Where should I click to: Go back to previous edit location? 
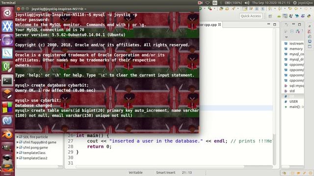pyautogui.click(x=290, y=9)
